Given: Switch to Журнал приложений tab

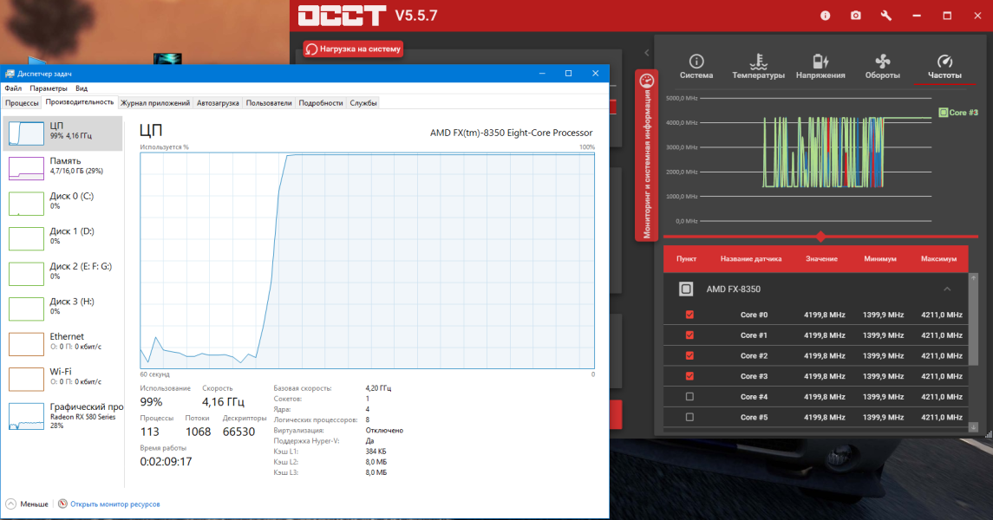Looking at the screenshot, I should pos(155,103).
